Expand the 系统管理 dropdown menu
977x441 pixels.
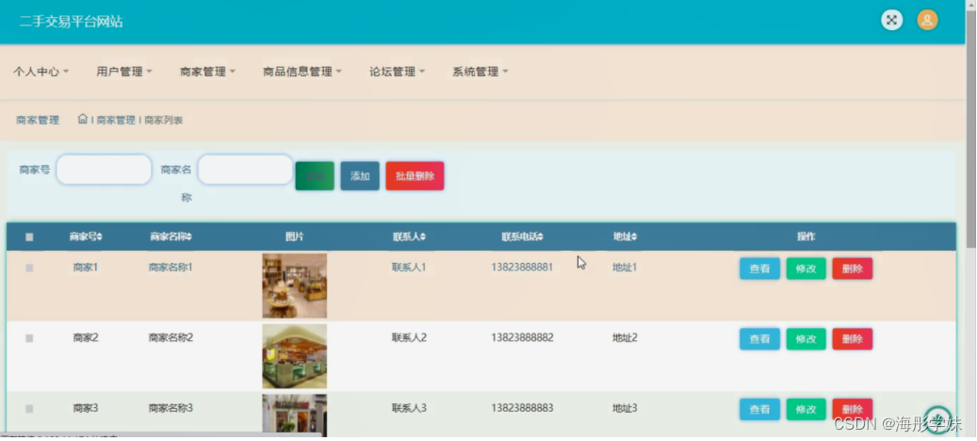click(480, 72)
